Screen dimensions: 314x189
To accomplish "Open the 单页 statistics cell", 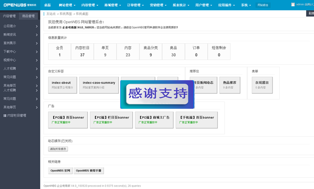I will (x=105, y=52).
